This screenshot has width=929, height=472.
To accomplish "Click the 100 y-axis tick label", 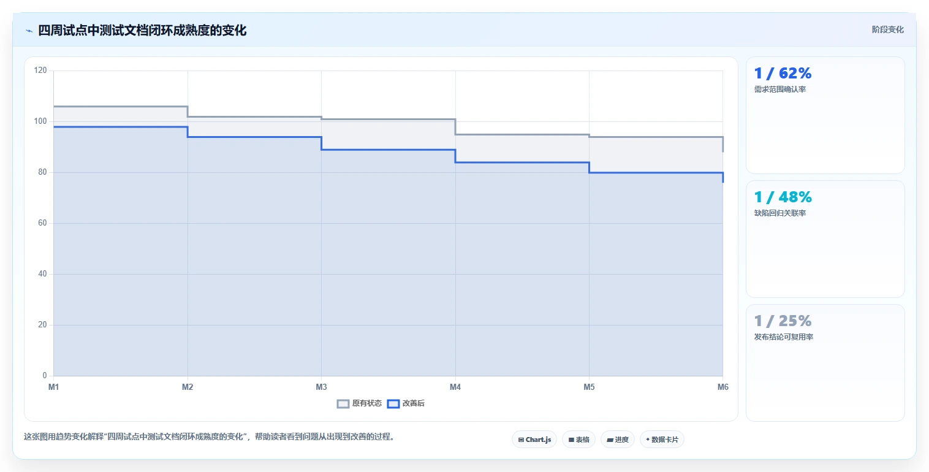I will [x=41, y=121].
